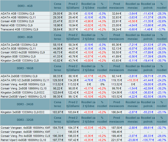Click the 183,97 € current price

pyautogui.click(x=58, y=112)
